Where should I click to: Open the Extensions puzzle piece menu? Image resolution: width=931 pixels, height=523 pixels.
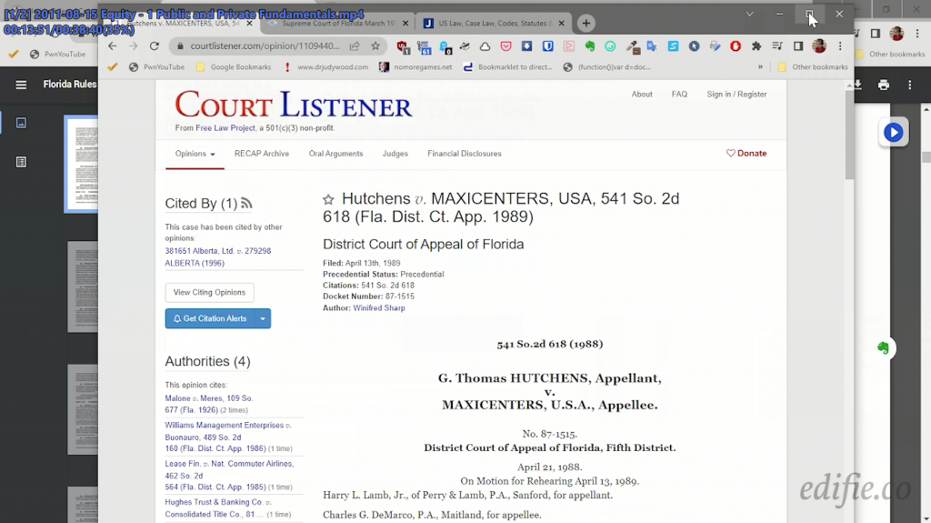[756, 46]
